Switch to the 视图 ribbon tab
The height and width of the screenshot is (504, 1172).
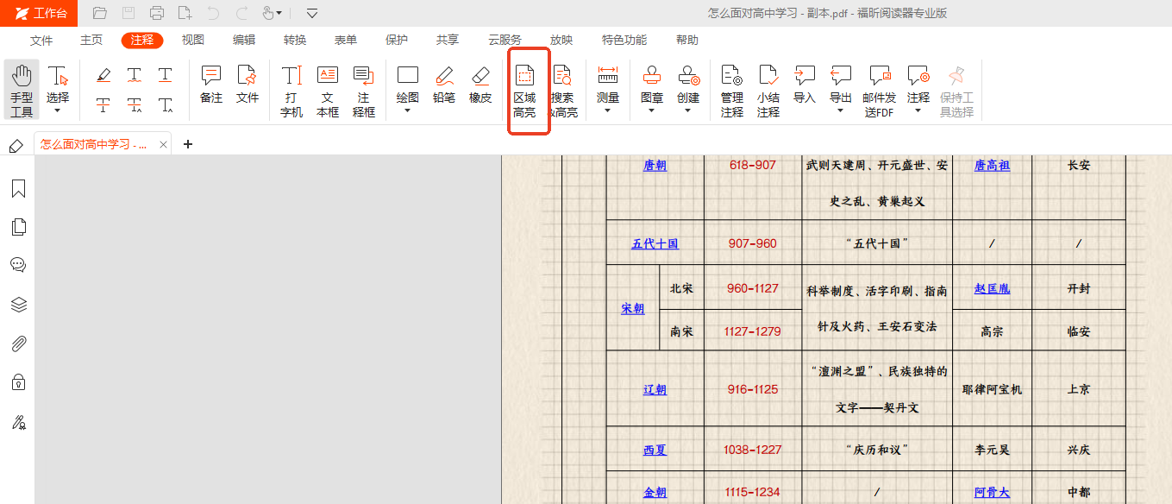tap(193, 40)
